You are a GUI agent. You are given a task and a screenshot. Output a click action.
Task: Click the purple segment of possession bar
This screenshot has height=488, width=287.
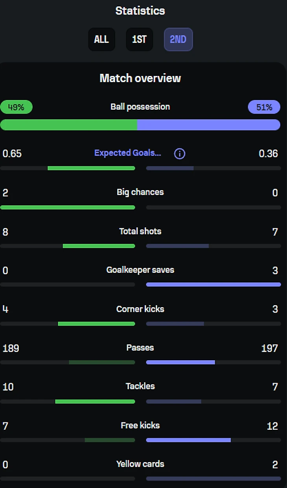208,125
